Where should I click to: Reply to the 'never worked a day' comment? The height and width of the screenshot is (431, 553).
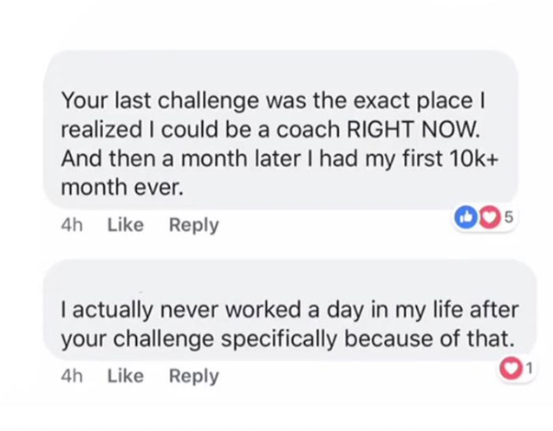[193, 376]
